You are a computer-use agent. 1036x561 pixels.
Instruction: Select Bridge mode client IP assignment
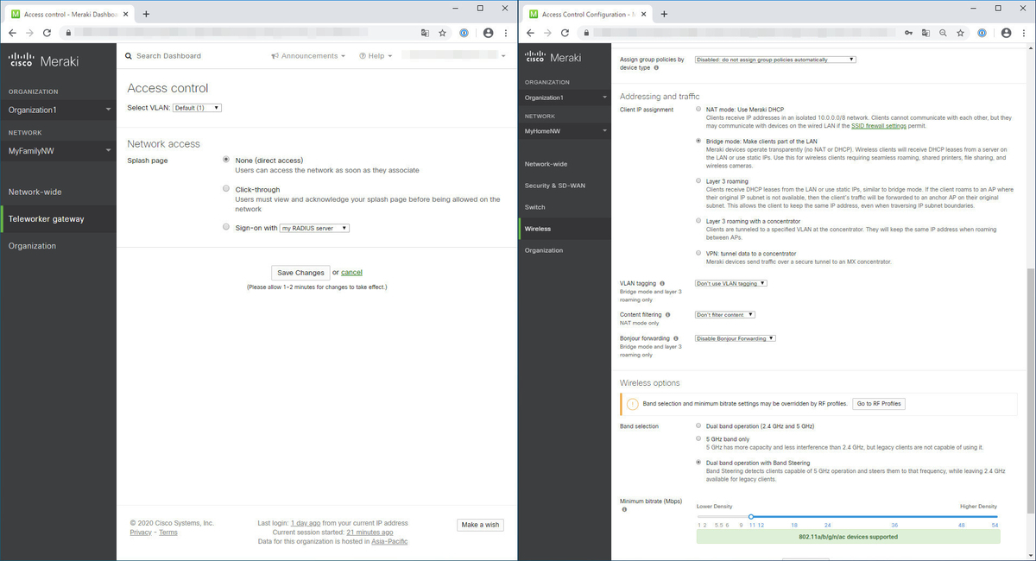[698, 141]
